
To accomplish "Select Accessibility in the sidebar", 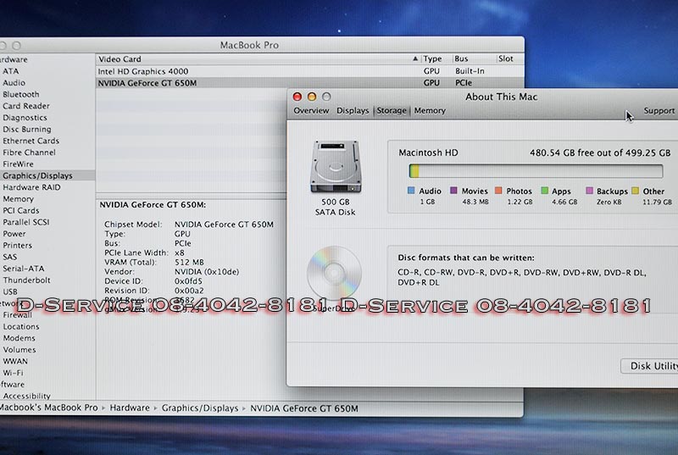I will pyautogui.click(x=26, y=396).
